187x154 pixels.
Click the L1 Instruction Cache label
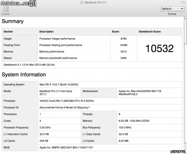15,134
